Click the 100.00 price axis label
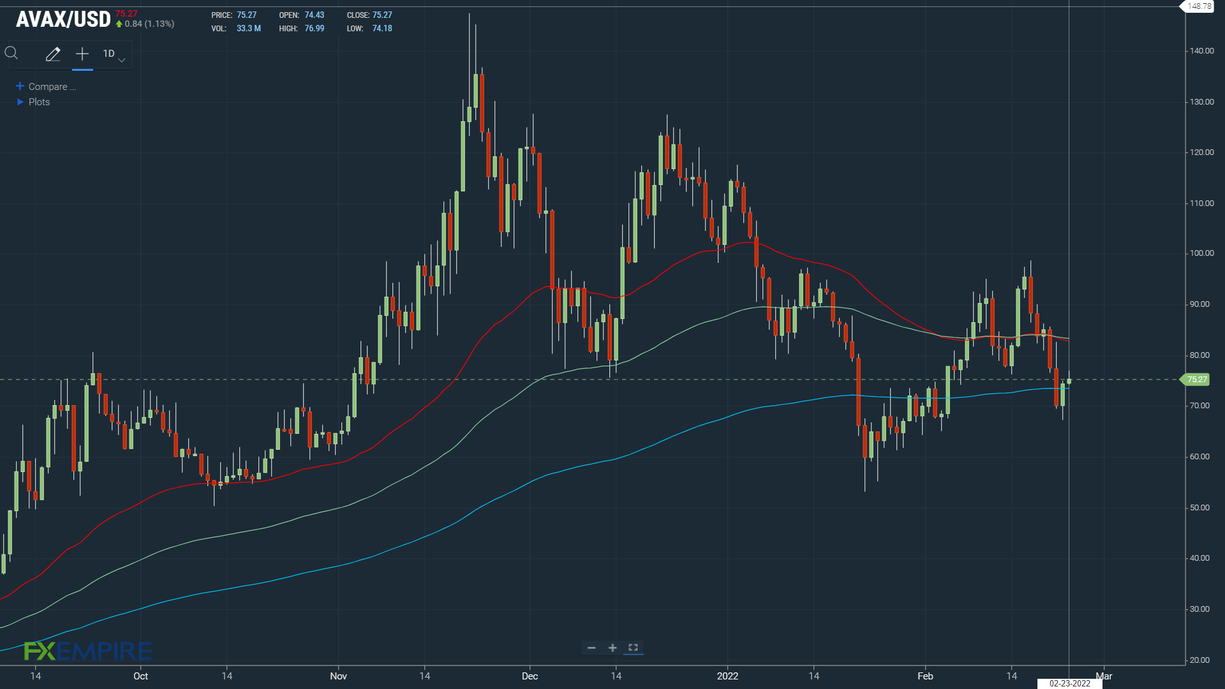This screenshot has height=689, width=1225. (x=1202, y=253)
